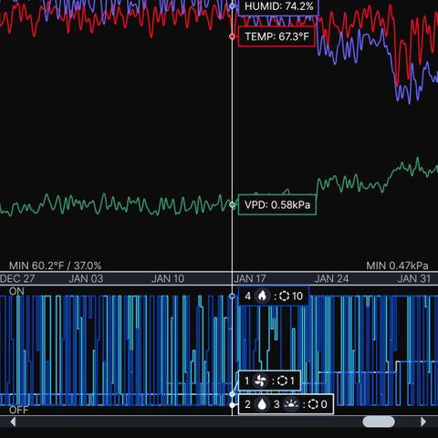Click the JAN 24 date on timeline axis
Viewport: 438px width, 438px height.
coord(331,278)
